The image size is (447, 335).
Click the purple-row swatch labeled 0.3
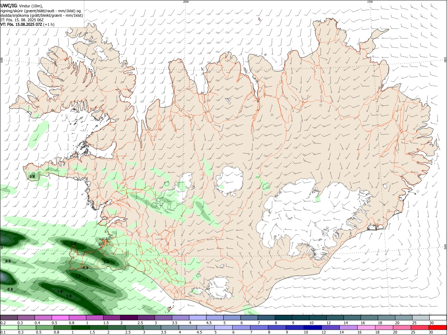pos(26,318)
